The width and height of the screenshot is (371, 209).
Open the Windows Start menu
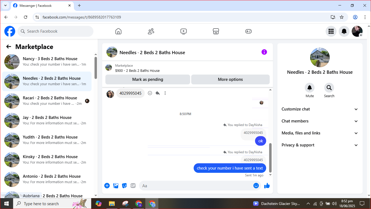[7, 204]
